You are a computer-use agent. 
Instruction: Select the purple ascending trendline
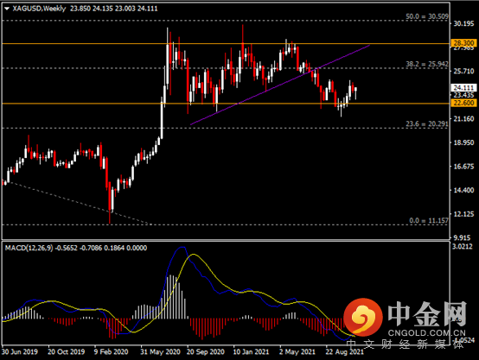point(280,85)
